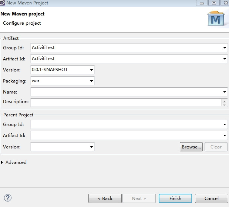Click the Description scroll down arrow

coord(224,105)
